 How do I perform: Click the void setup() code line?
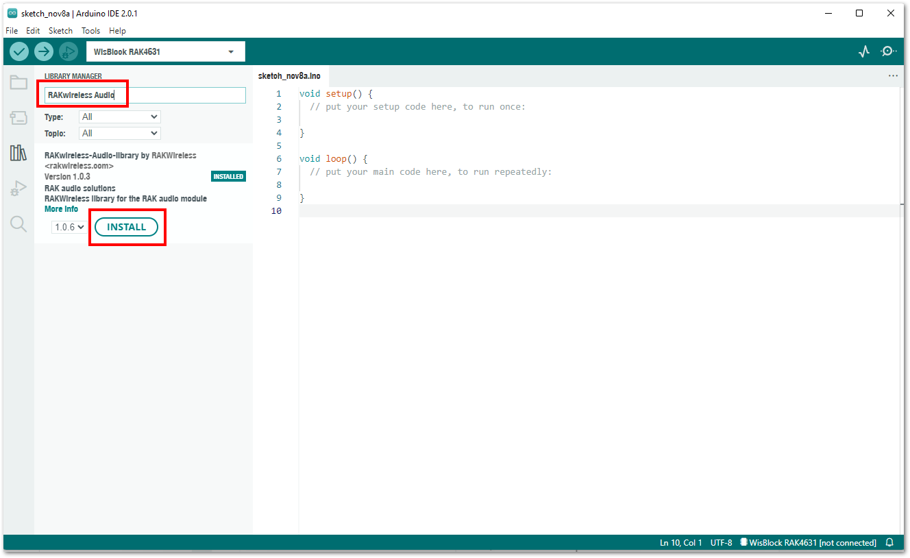point(336,94)
